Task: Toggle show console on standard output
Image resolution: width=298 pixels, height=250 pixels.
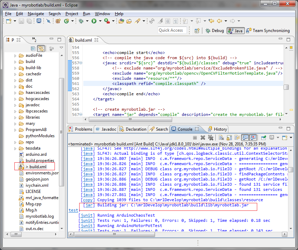Action: 245,138
